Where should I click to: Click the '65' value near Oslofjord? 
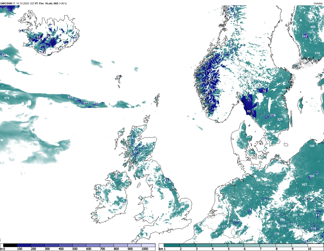tap(249, 111)
